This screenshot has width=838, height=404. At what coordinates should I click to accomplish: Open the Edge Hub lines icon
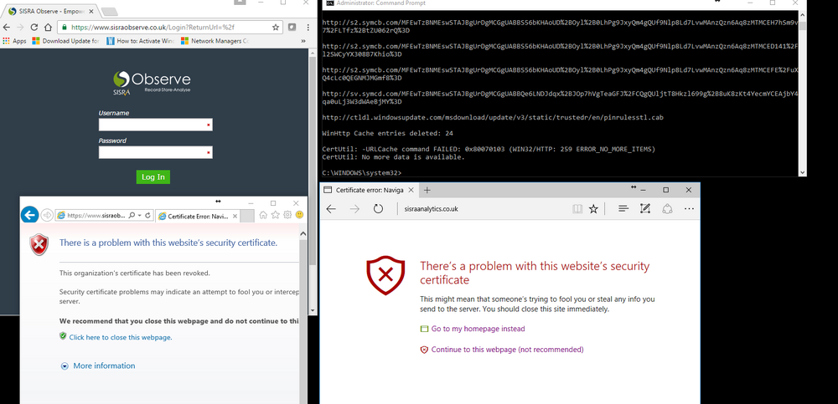tap(623, 208)
